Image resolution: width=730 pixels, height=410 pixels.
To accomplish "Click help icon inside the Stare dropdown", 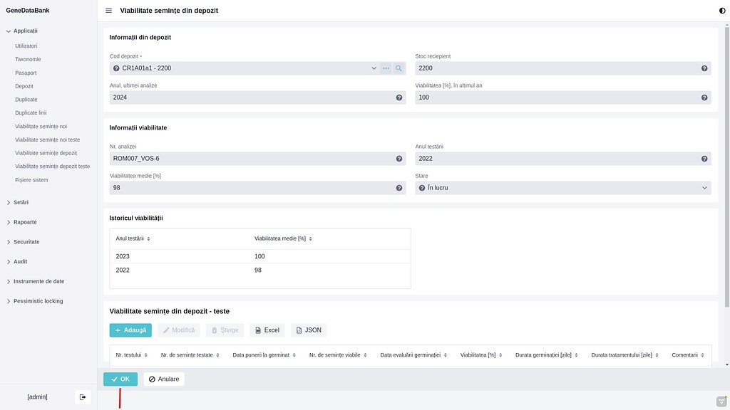I will [x=422, y=188].
